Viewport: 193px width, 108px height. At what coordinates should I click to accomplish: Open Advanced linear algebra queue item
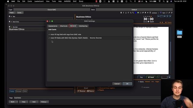click(x=106, y=88)
